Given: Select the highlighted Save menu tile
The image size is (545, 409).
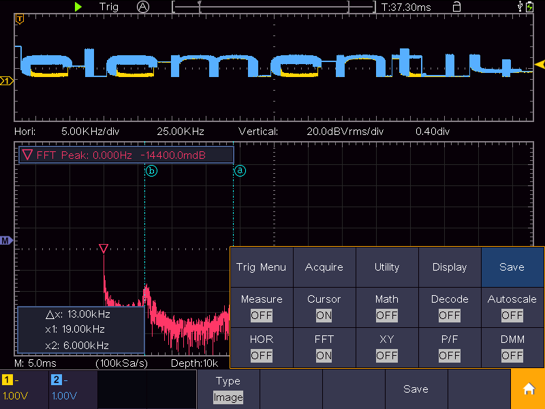Looking at the screenshot, I should tap(512, 267).
